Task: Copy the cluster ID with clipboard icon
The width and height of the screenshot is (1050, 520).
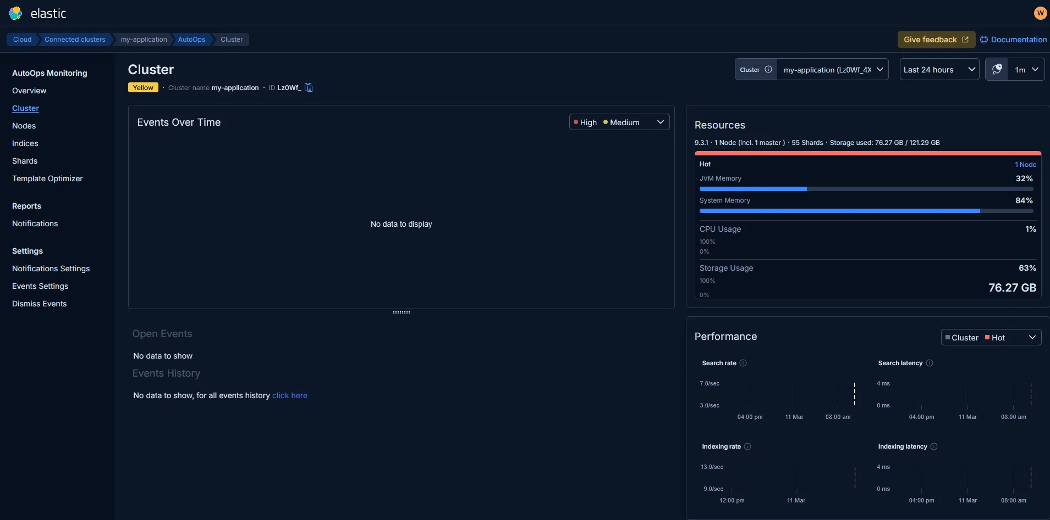Action: pyautogui.click(x=309, y=88)
